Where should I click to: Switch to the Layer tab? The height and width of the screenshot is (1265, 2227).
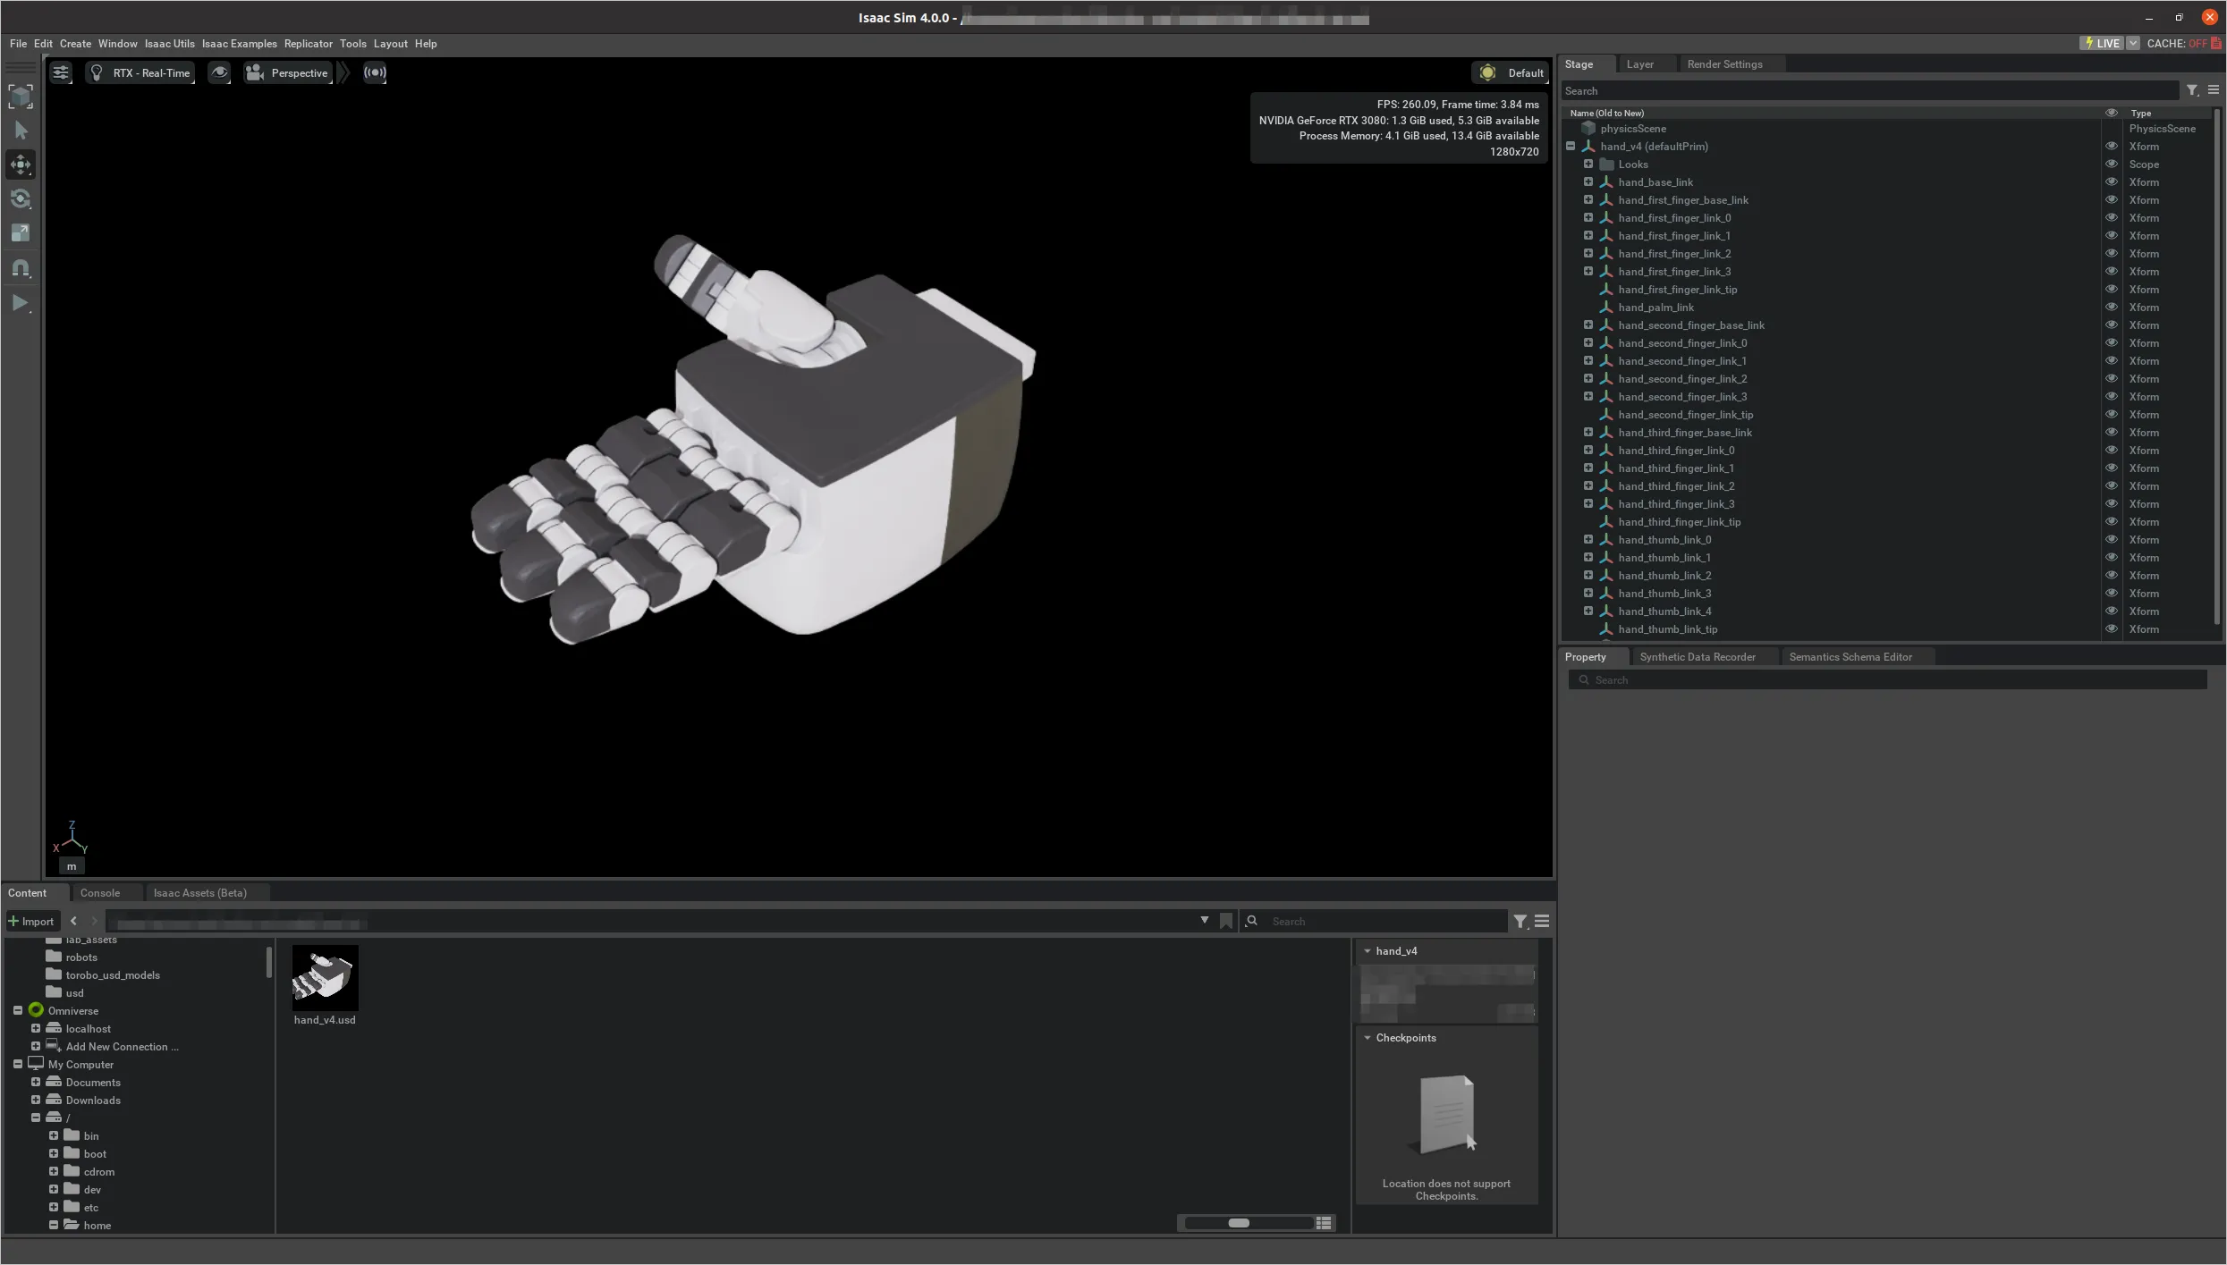click(1639, 64)
